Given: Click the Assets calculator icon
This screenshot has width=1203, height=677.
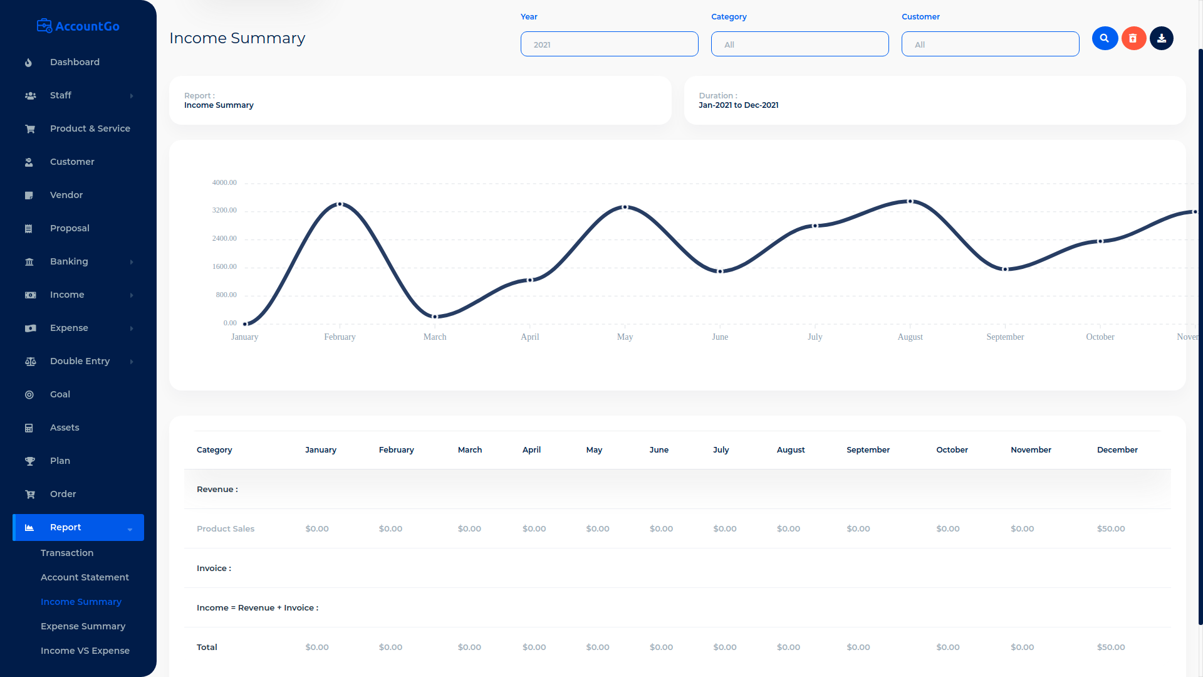Looking at the screenshot, I should pos(29,428).
